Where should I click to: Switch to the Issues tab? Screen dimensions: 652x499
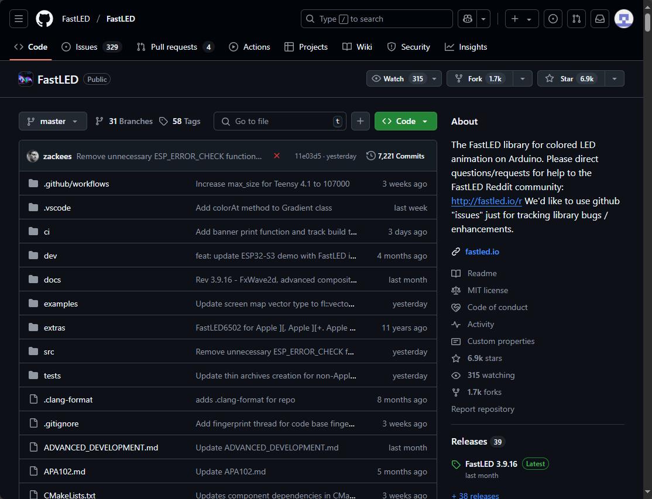pyautogui.click(x=91, y=47)
